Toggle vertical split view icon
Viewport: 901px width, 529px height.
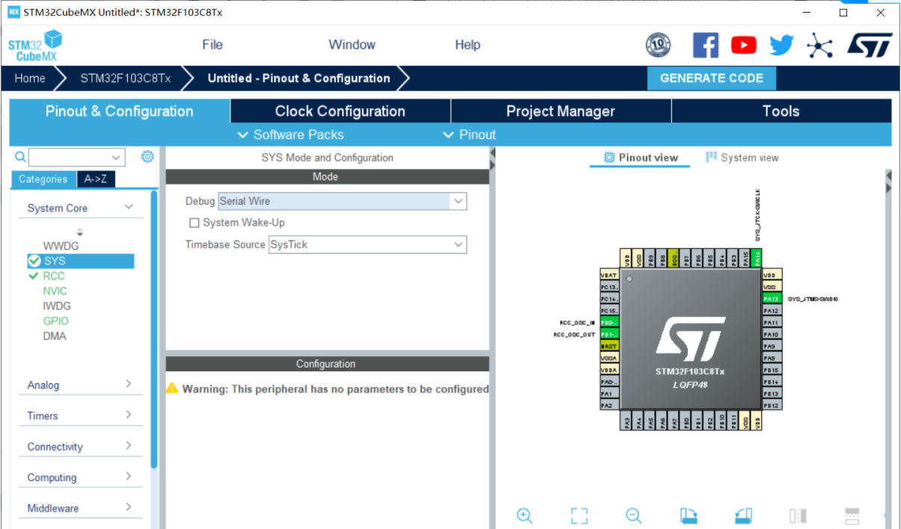798,516
